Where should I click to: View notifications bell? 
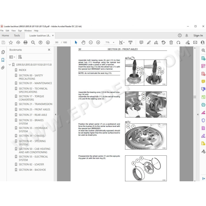pos(187,35)
